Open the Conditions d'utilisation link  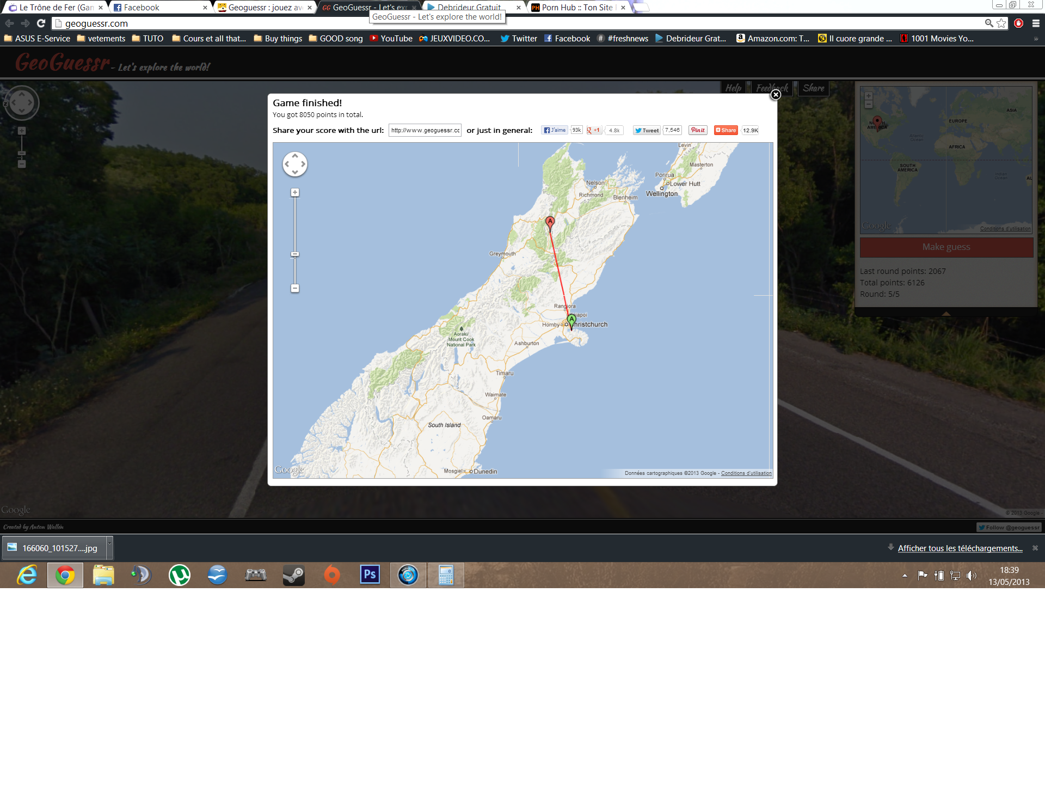746,473
